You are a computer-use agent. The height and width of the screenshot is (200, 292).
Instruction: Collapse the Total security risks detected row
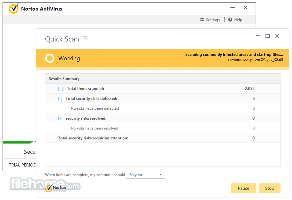coord(60,99)
